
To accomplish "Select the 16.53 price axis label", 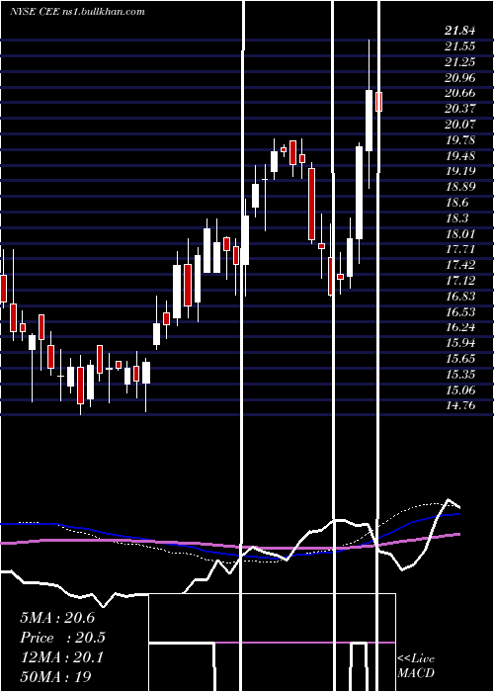I will coord(459,312).
